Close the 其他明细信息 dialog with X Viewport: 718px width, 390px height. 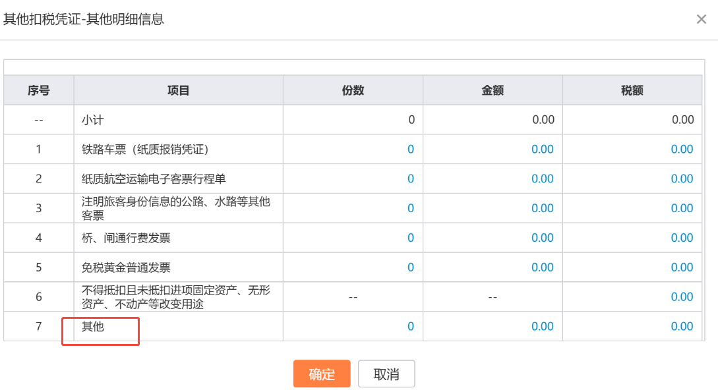pos(702,19)
